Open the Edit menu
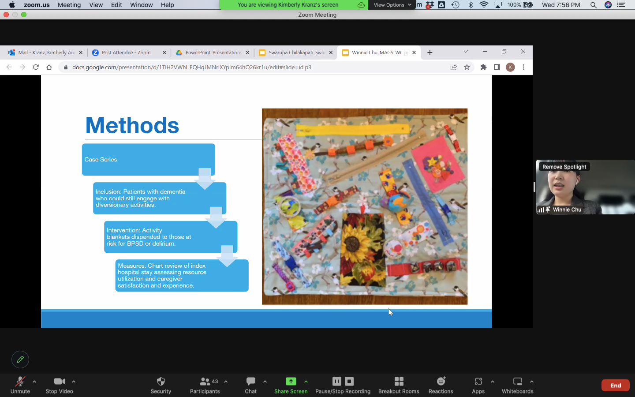The height and width of the screenshot is (397, 635). (x=116, y=5)
